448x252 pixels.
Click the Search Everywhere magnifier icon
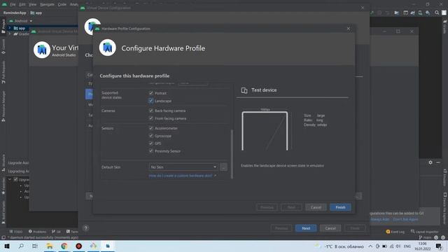tap(437, 13)
